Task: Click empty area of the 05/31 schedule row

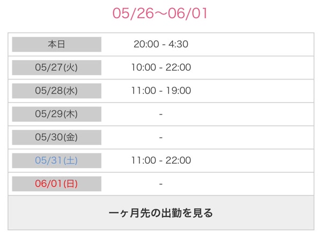Action: click(251, 161)
